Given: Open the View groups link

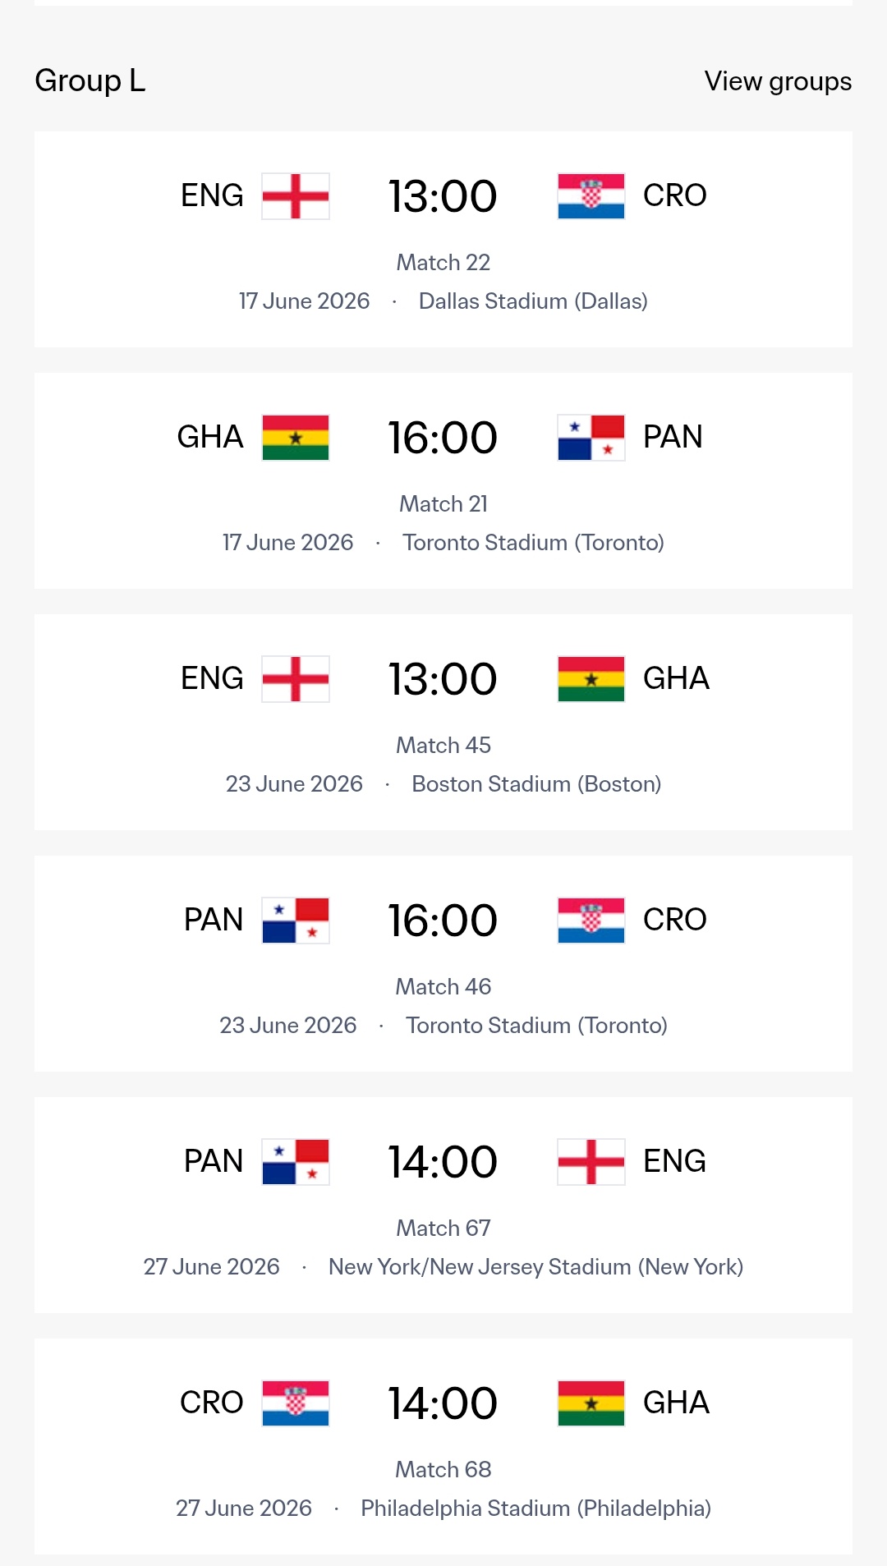Looking at the screenshot, I should 777,81.
